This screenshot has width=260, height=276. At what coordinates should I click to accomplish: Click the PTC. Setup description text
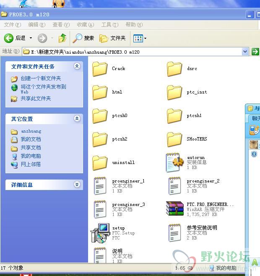coord(124,233)
